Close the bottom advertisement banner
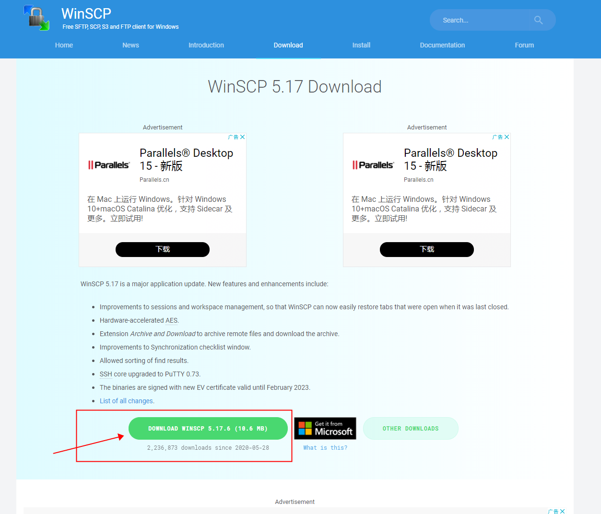Image resolution: width=601 pixels, height=514 pixels. pyautogui.click(x=563, y=511)
